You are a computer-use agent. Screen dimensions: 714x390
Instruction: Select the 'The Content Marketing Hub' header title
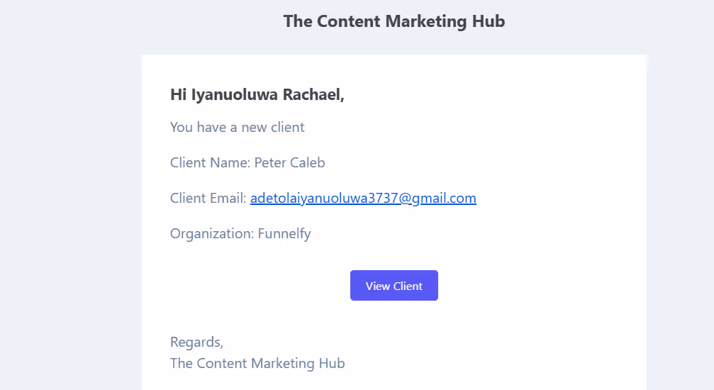click(394, 21)
